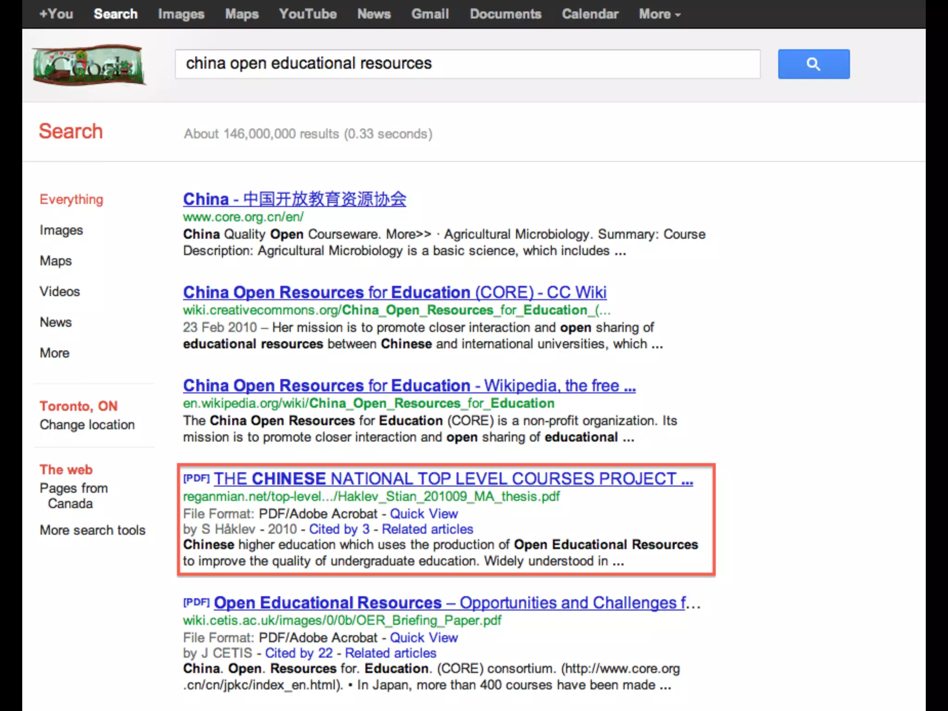Expand More in left sidebar filters
This screenshot has height=711, width=948.
pos(55,353)
